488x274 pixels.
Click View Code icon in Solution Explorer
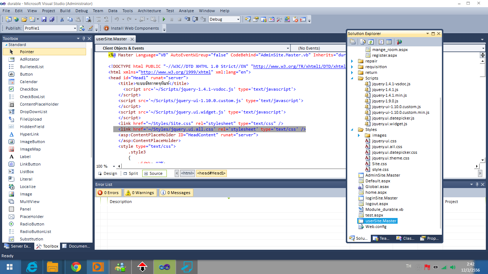pos(381,42)
